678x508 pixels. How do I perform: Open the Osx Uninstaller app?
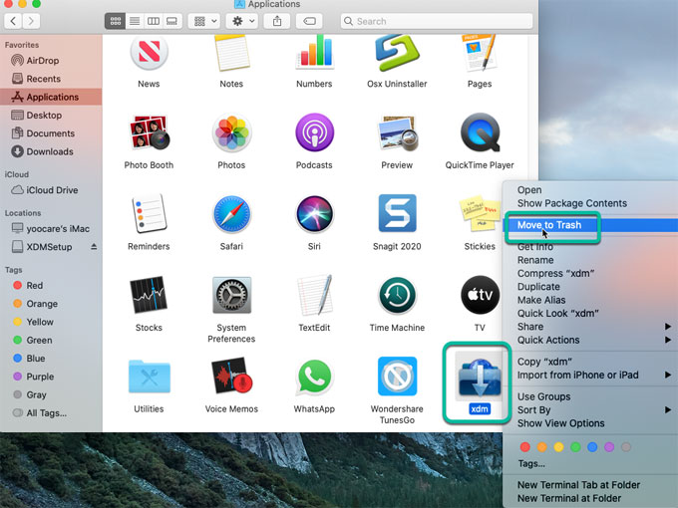[397, 51]
